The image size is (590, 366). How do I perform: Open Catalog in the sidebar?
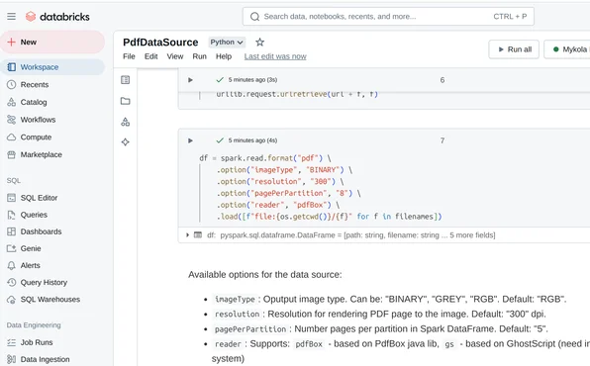point(34,102)
